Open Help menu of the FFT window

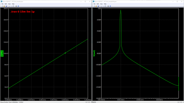(105, 4)
